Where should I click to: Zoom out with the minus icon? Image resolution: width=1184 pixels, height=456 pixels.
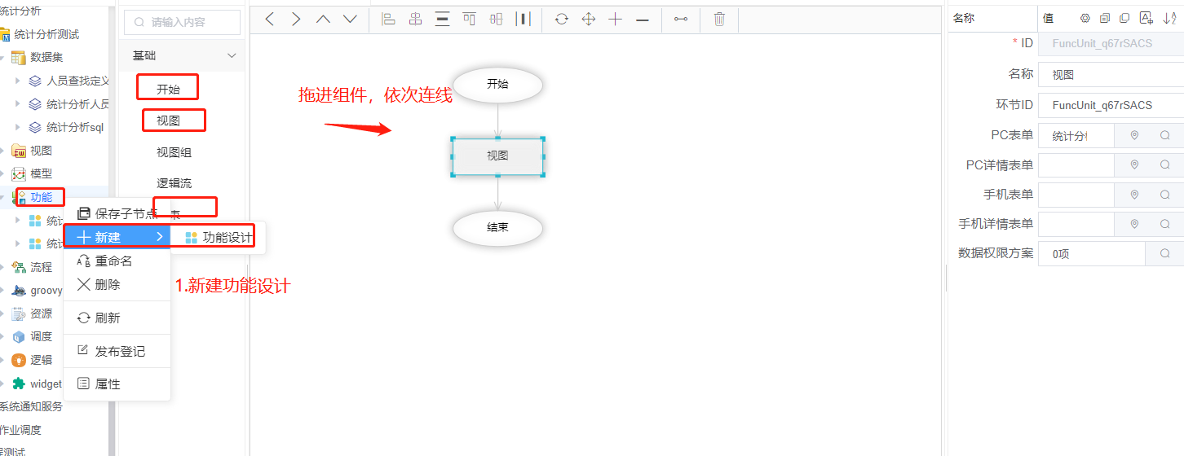642,20
